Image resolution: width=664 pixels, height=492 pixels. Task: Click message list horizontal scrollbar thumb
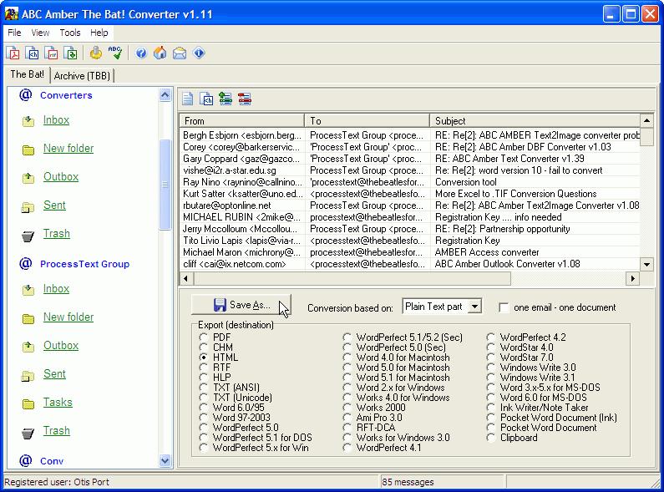tap(352, 279)
